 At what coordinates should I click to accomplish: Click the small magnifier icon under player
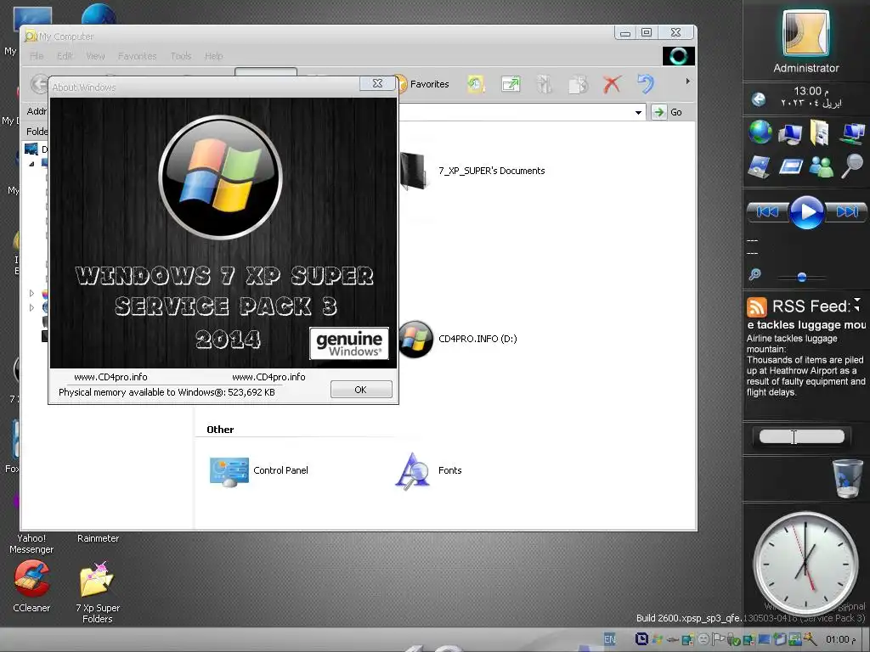754,274
